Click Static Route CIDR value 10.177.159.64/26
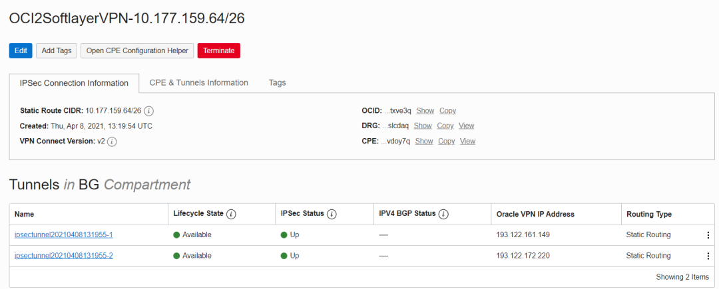The image size is (719, 289). tap(113, 111)
